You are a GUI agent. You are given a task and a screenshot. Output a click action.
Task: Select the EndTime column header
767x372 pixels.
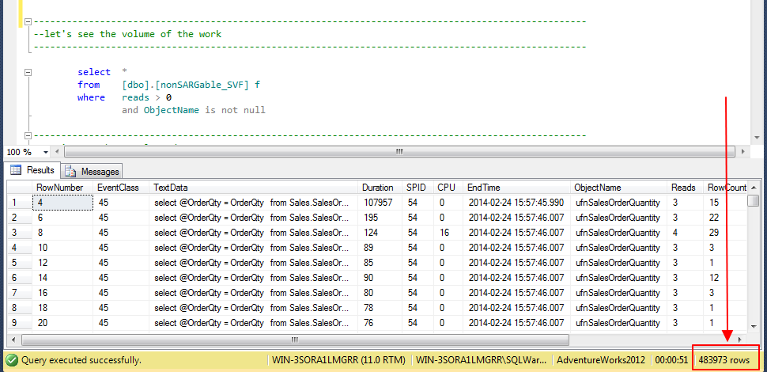(x=483, y=188)
